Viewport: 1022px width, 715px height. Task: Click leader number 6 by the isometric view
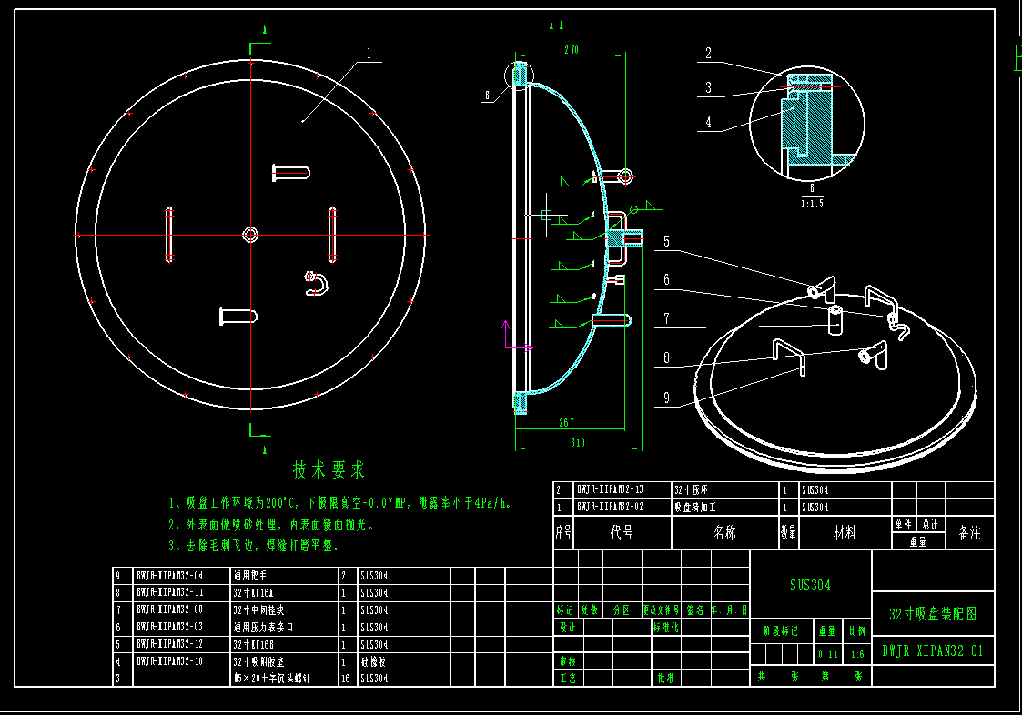click(666, 280)
